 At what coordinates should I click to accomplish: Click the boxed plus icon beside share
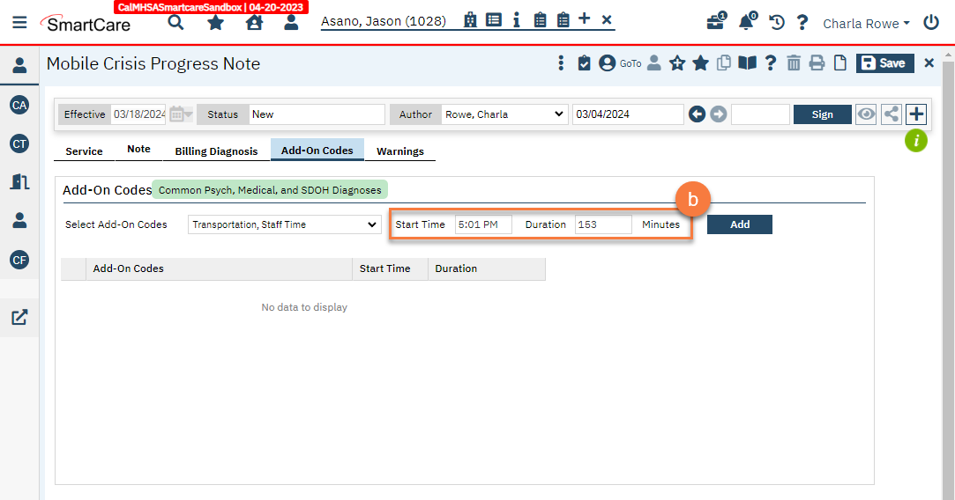pyautogui.click(x=916, y=114)
